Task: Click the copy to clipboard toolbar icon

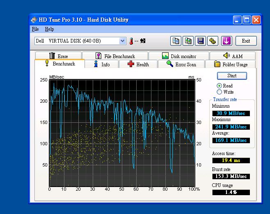Action: 176,41
